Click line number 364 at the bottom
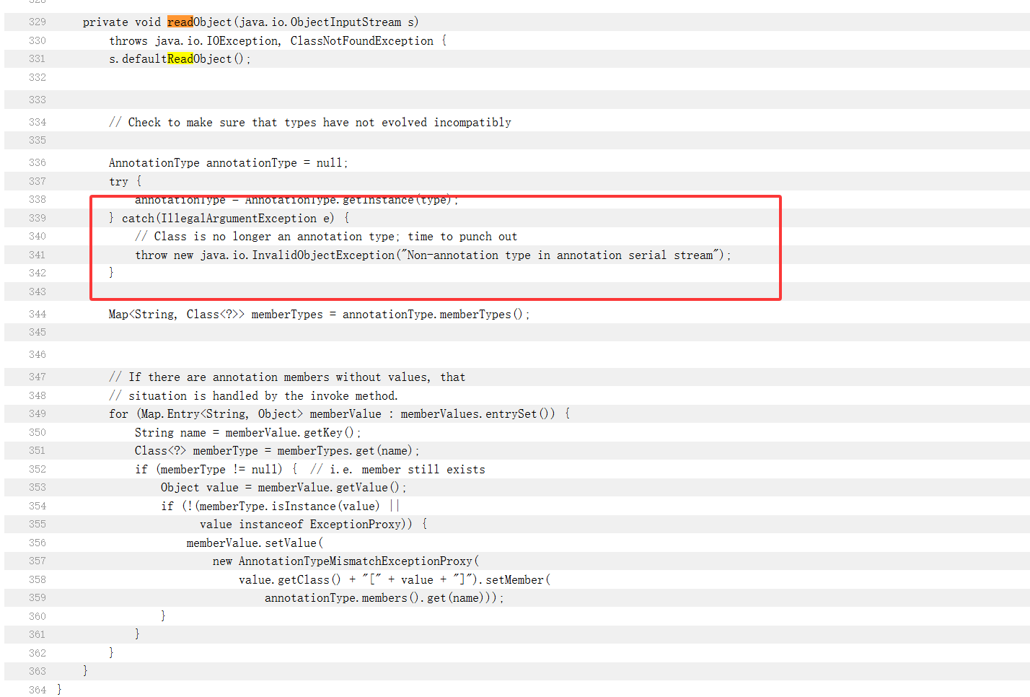Viewport: 1030px width, 697px height. (38, 691)
